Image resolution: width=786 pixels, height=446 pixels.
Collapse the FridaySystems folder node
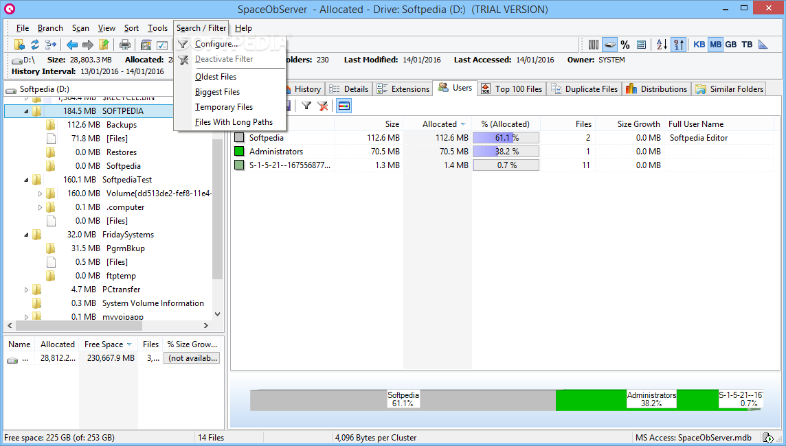click(x=27, y=235)
